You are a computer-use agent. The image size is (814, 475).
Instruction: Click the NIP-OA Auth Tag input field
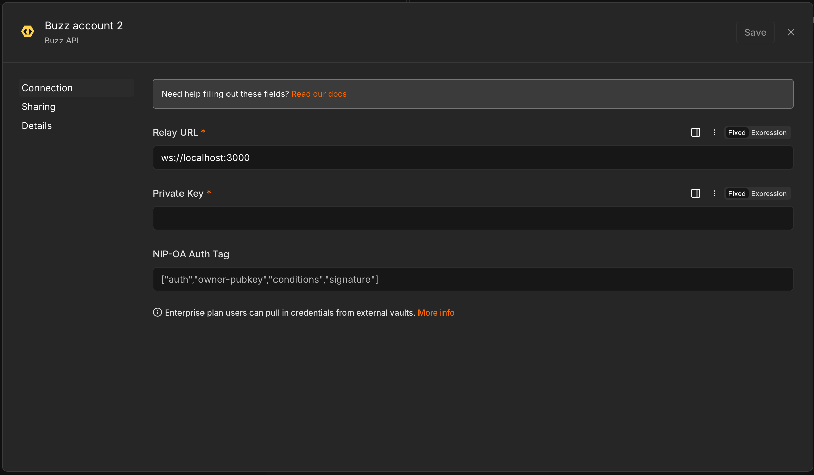click(x=473, y=279)
